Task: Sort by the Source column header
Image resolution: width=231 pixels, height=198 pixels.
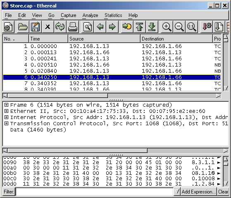Action: pyautogui.click(x=104, y=39)
